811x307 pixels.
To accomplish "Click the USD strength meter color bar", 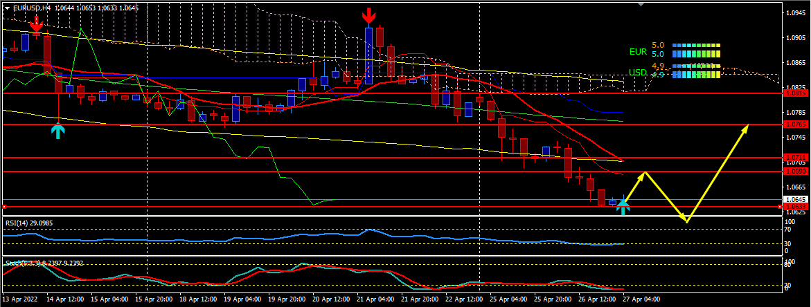I will point(696,71).
